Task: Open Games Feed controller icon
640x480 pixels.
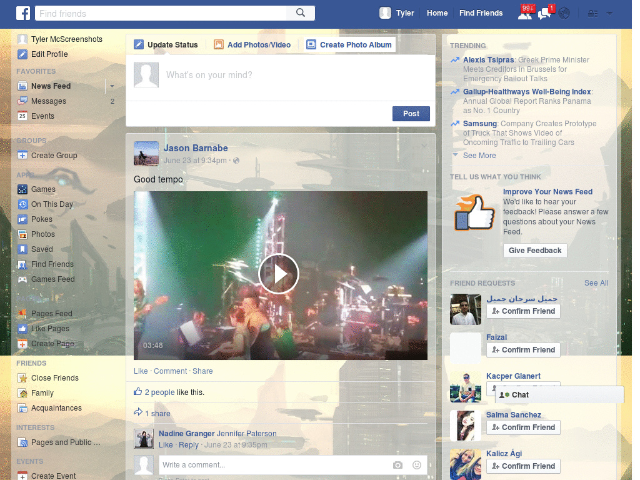Action: 22,279
